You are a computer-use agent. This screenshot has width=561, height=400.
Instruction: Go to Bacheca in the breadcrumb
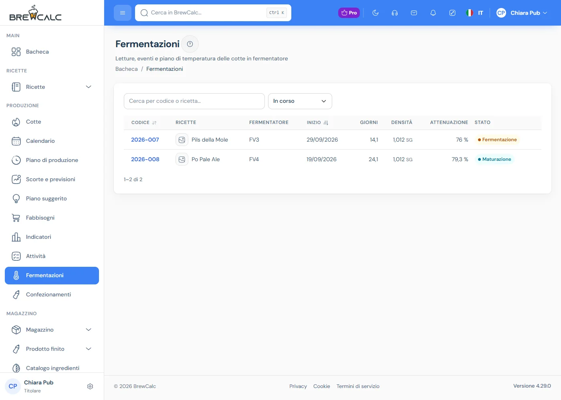pyautogui.click(x=127, y=69)
